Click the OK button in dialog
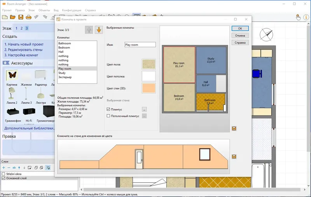Screen dimensions: 311x197 coord(240,28)
